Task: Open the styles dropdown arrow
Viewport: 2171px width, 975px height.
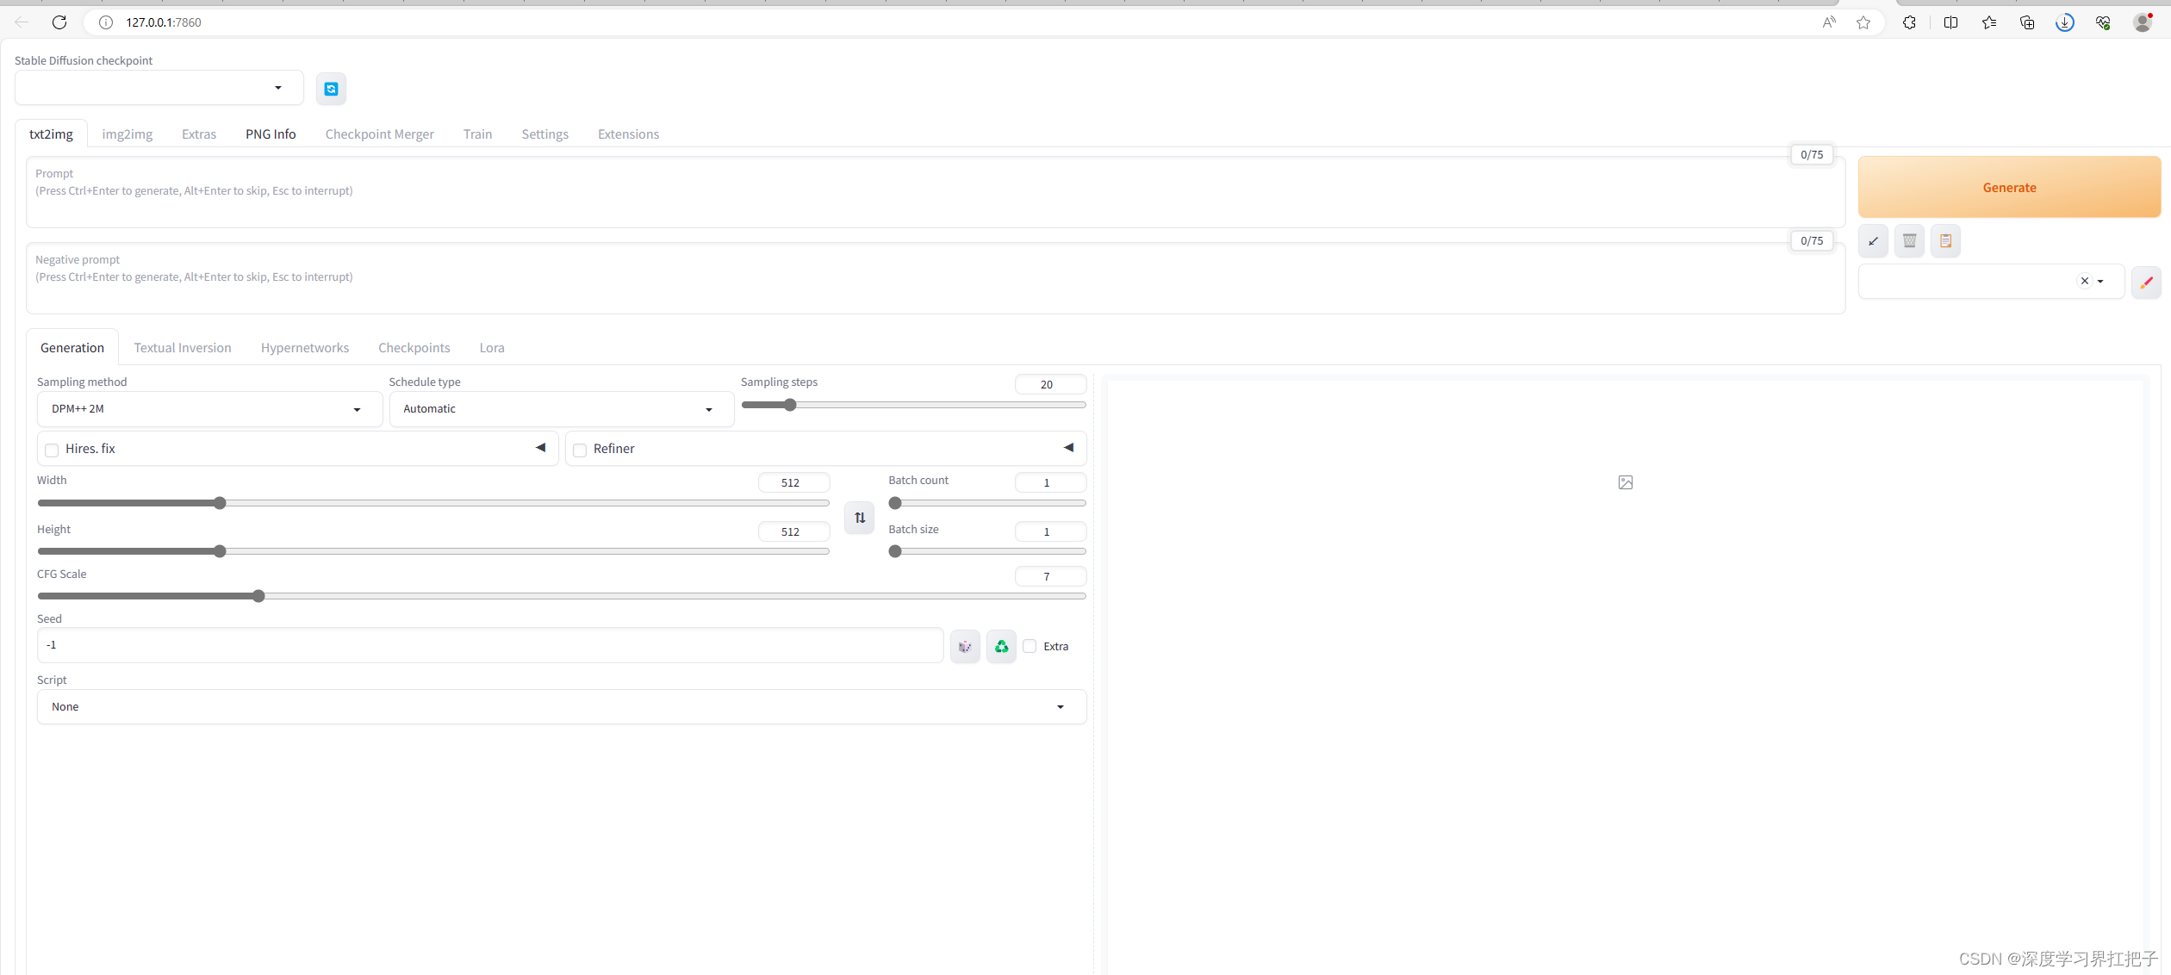Action: click(x=2100, y=281)
